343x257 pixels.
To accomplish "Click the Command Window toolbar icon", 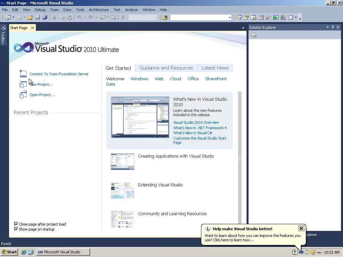I will coord(290,17).
